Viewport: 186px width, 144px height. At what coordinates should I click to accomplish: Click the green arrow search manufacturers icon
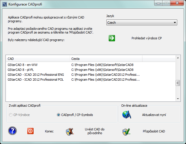(x=112, y=38)
